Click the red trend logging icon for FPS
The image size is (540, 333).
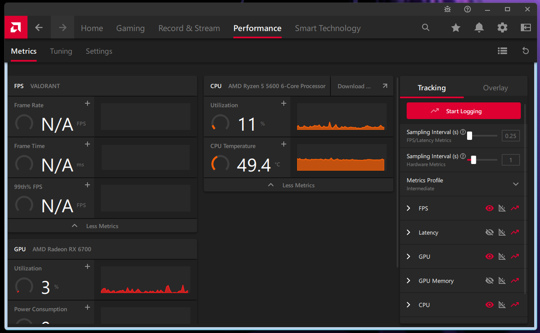[x=515, y=208]
